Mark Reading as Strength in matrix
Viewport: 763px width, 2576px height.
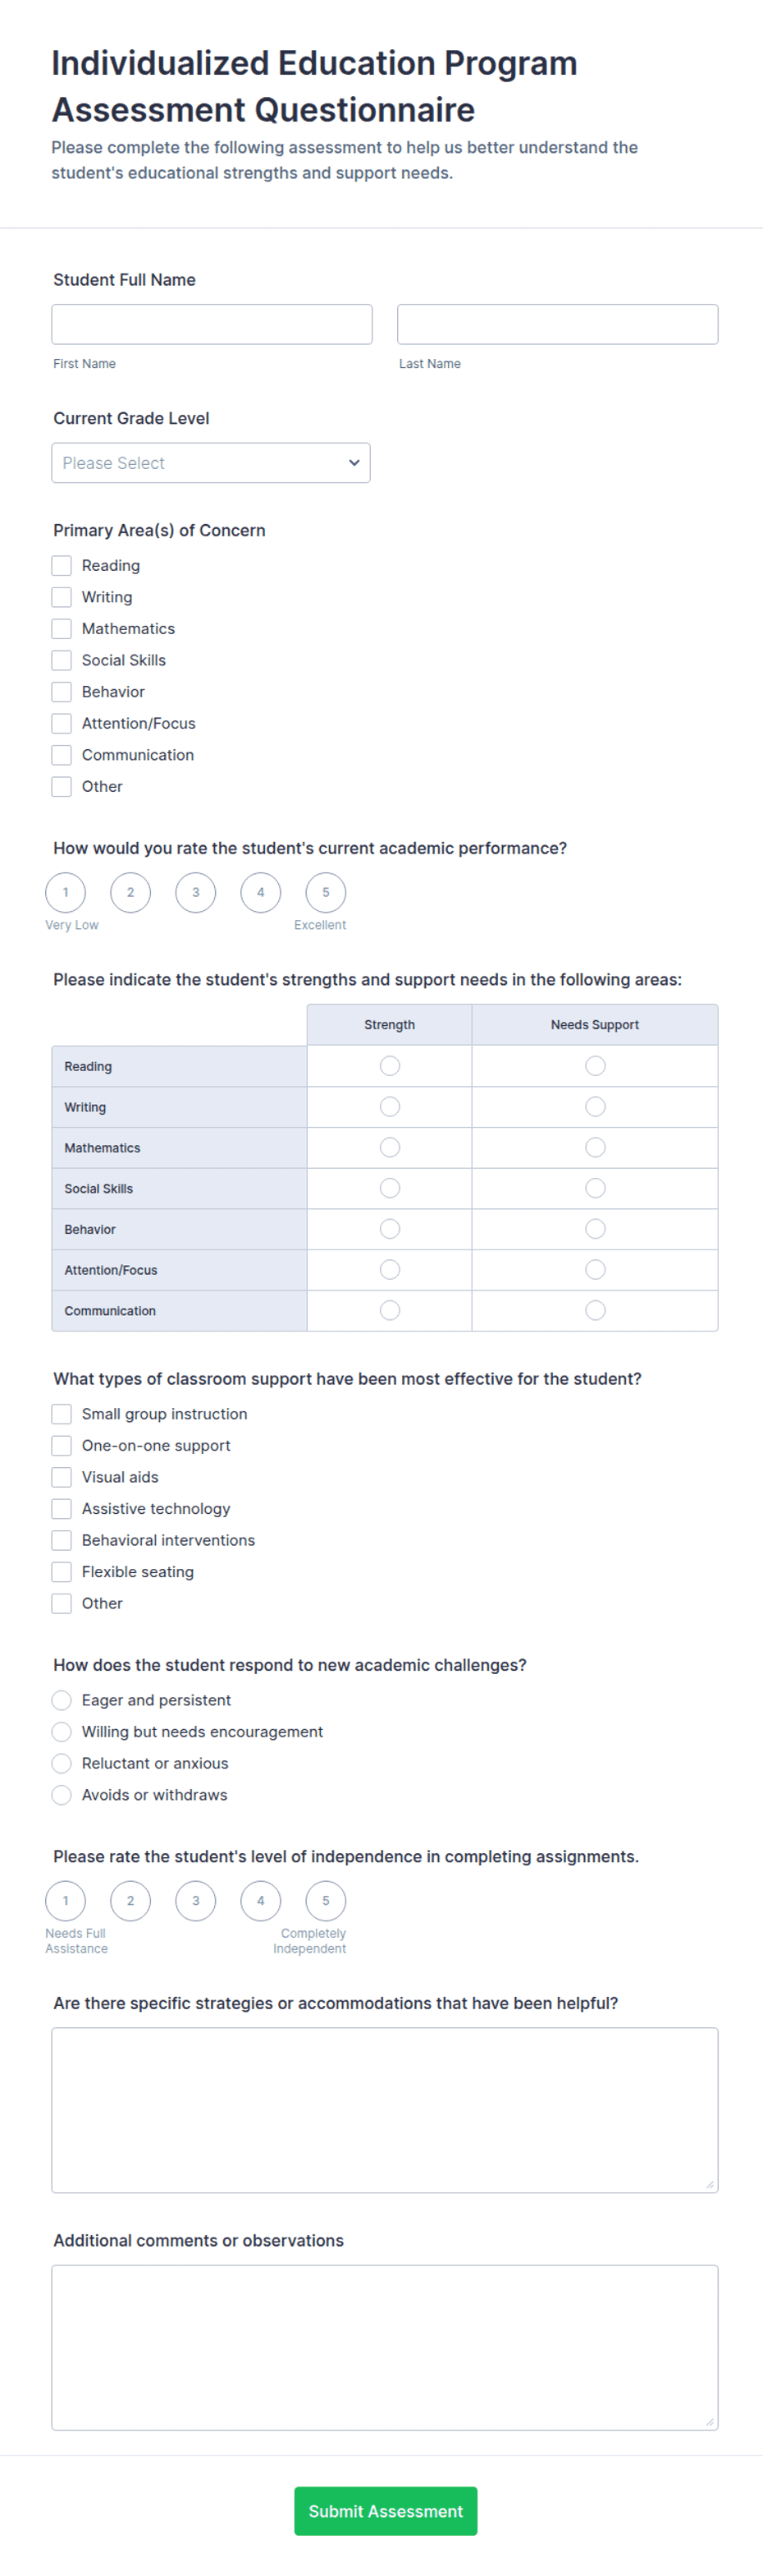coord(390,1066)
